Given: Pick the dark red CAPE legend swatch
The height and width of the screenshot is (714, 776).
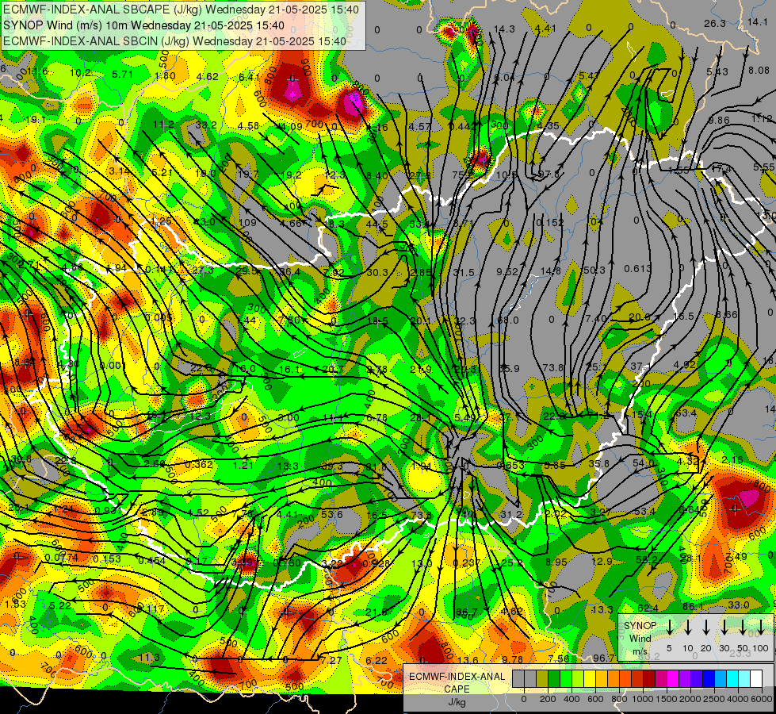Looking at the screenshot, I should pos(649,679).
